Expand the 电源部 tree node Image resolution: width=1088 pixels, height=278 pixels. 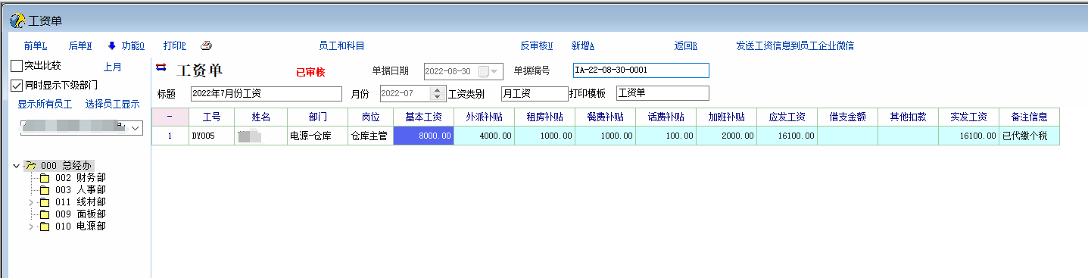31,226
